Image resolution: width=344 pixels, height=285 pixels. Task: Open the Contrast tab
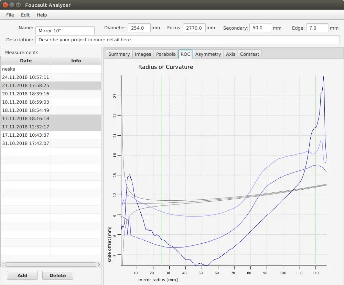pos(249,54)
